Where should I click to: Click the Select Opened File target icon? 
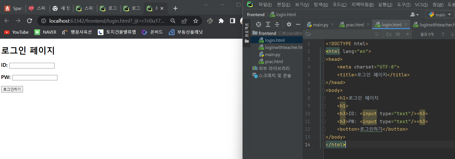[x=258, y=24]
